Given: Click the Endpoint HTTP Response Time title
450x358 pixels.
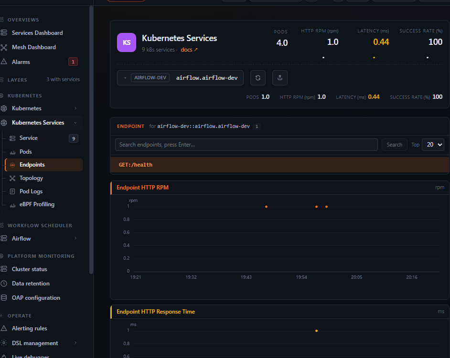Looking at the screenshot, I should tap(156, 312).
